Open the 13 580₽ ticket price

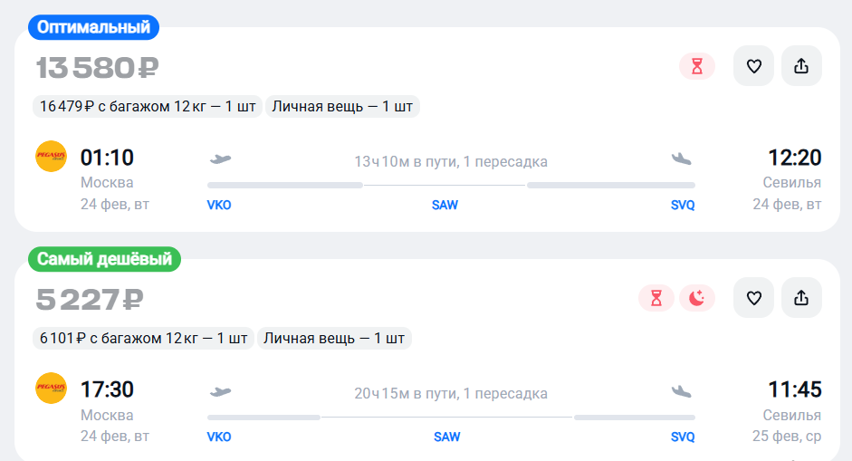[x=98, y=68]
